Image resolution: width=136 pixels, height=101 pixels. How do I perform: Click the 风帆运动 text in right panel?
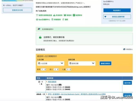[x=106, y=4]
